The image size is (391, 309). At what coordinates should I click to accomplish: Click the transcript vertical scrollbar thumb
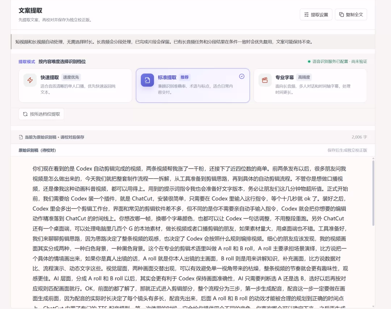(373, 193)
